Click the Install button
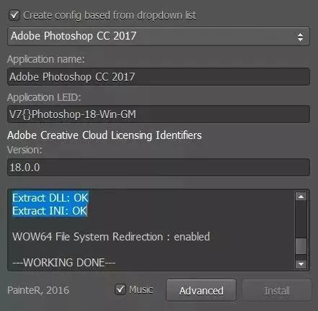The height and width of the screenshot is (311, 318). [x=277, y=290]
